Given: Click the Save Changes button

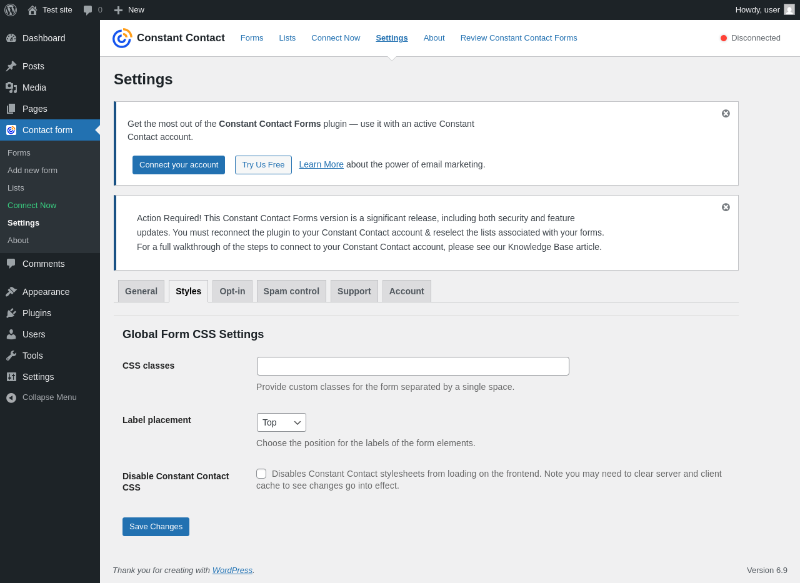Looking at the screenshot, I should coord(156,527).
